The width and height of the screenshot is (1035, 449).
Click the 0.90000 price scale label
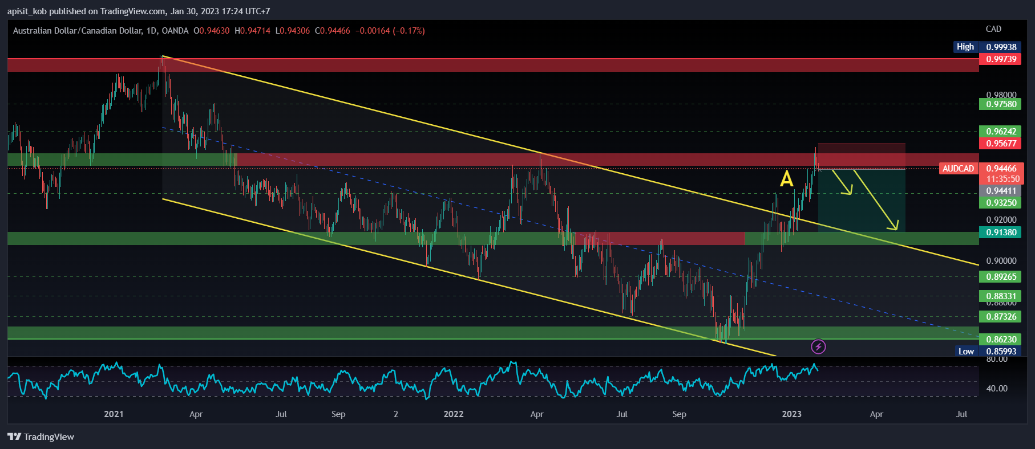[x=1001, y=261]
